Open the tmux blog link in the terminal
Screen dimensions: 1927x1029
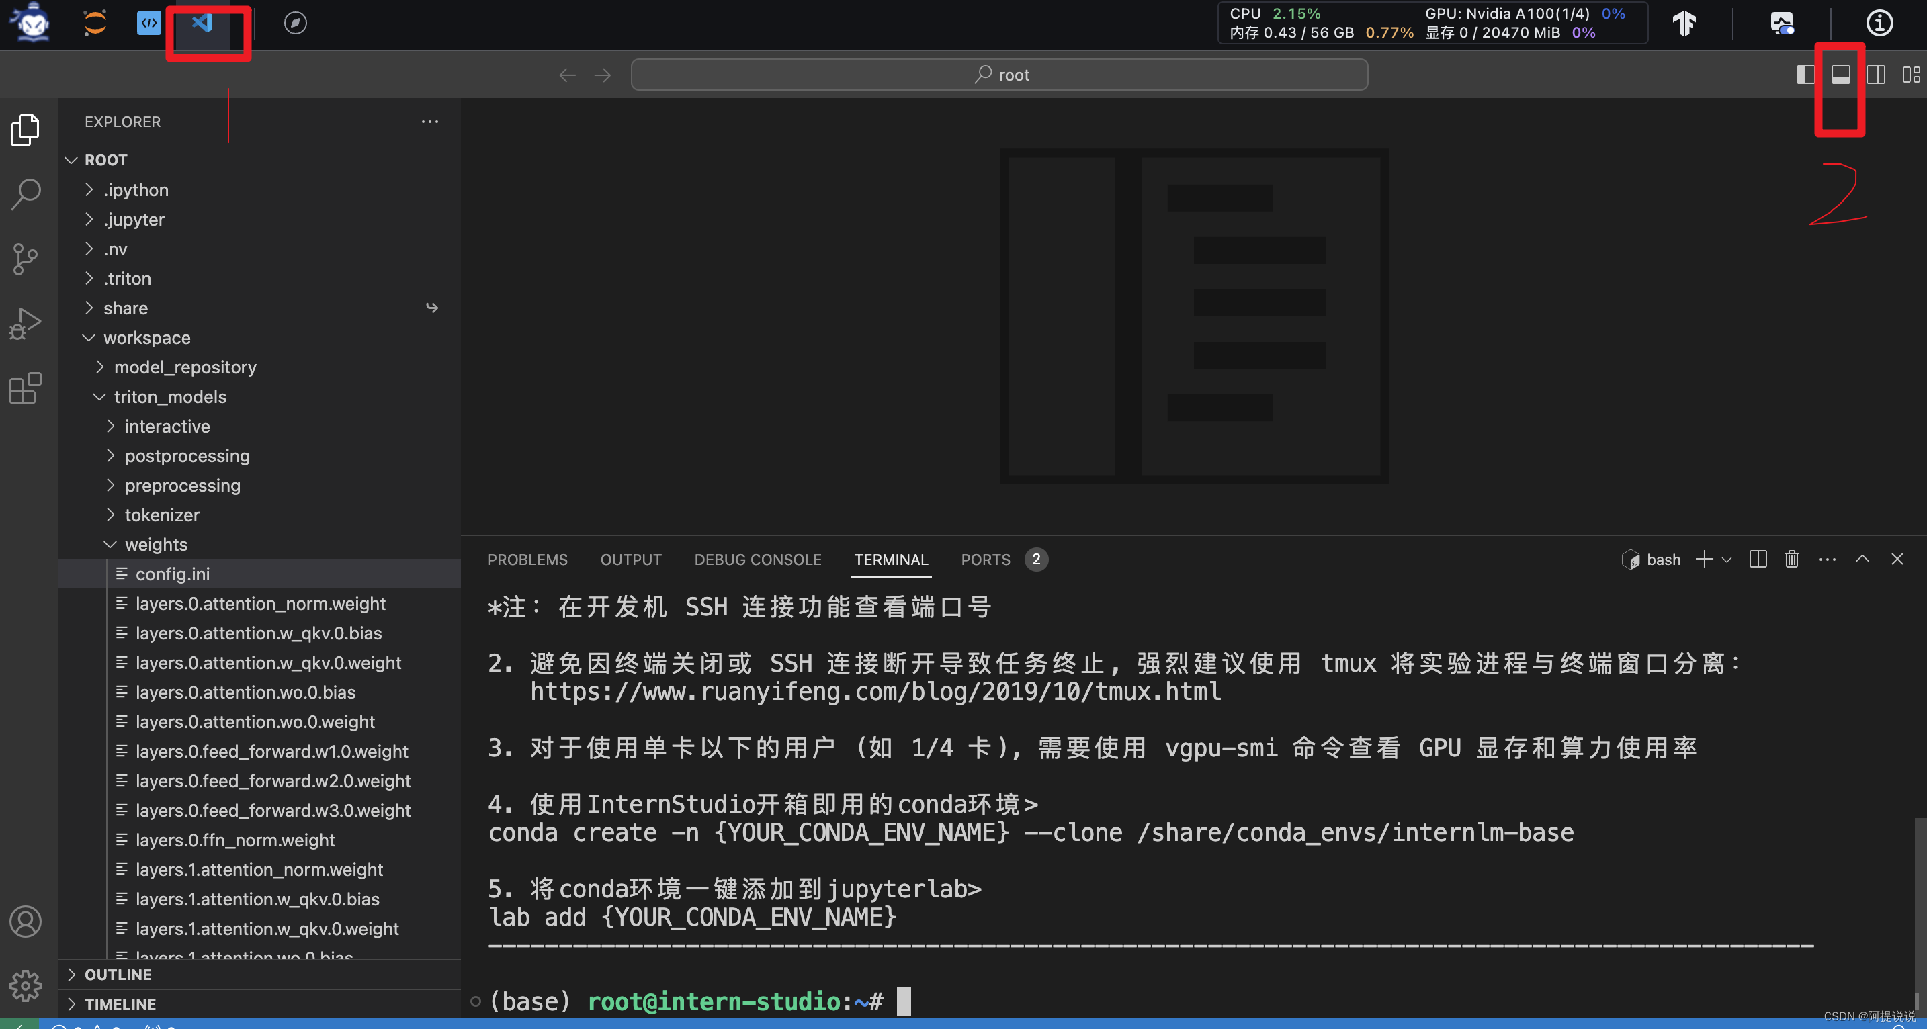[875, 692]
